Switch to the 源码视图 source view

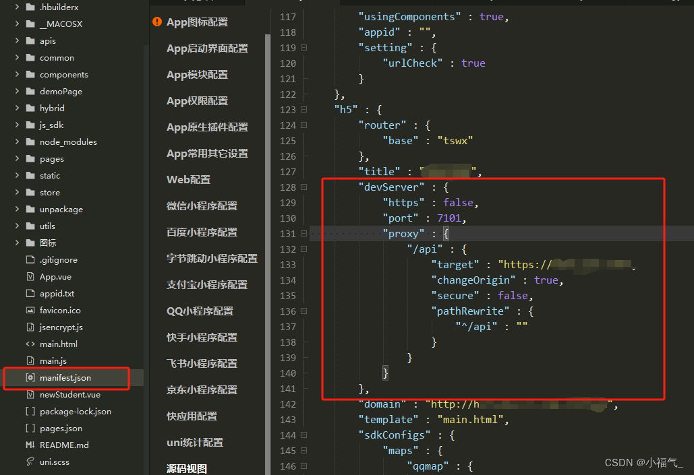(x=187, y=466)
